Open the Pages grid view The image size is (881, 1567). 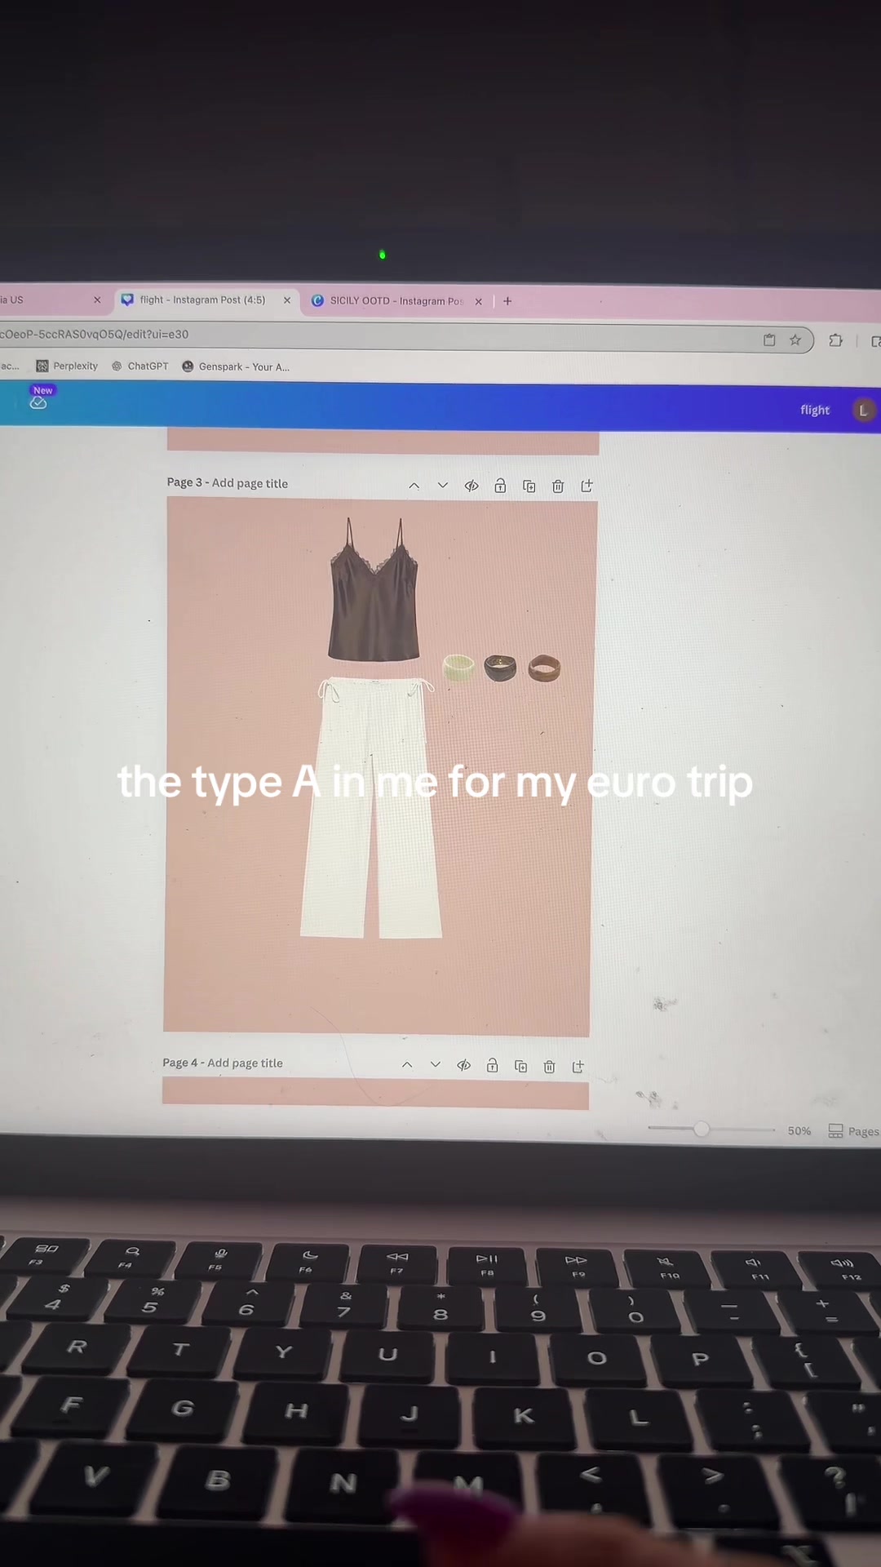pyautogui.click(x=853, y=1131)
